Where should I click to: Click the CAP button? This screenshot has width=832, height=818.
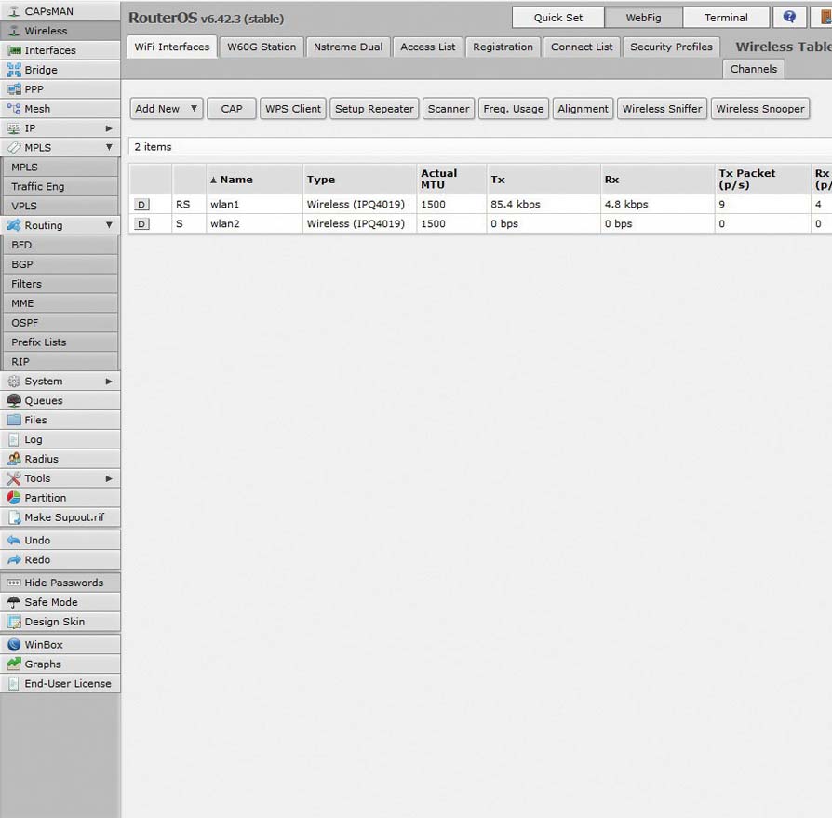pos(232,109)
